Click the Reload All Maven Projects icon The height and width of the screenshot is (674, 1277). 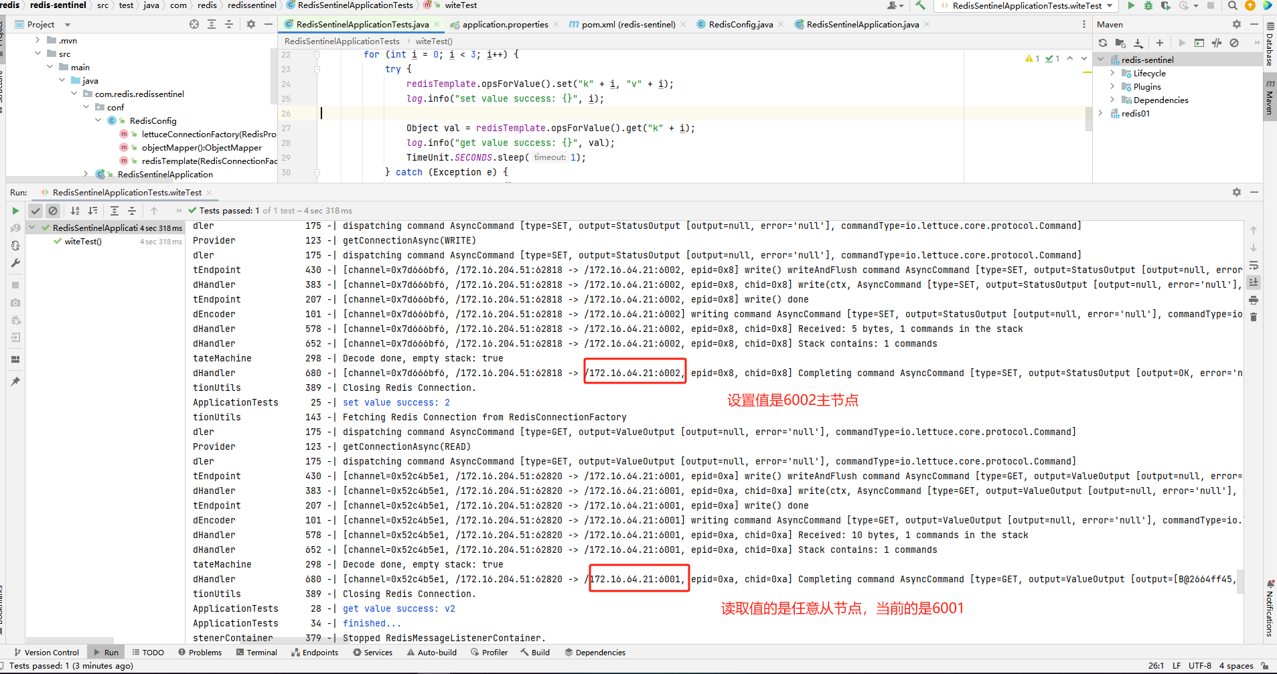[1103, 43]
